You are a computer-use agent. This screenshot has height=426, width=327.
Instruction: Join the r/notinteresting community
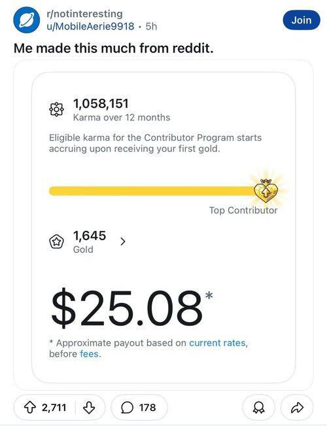301,20
